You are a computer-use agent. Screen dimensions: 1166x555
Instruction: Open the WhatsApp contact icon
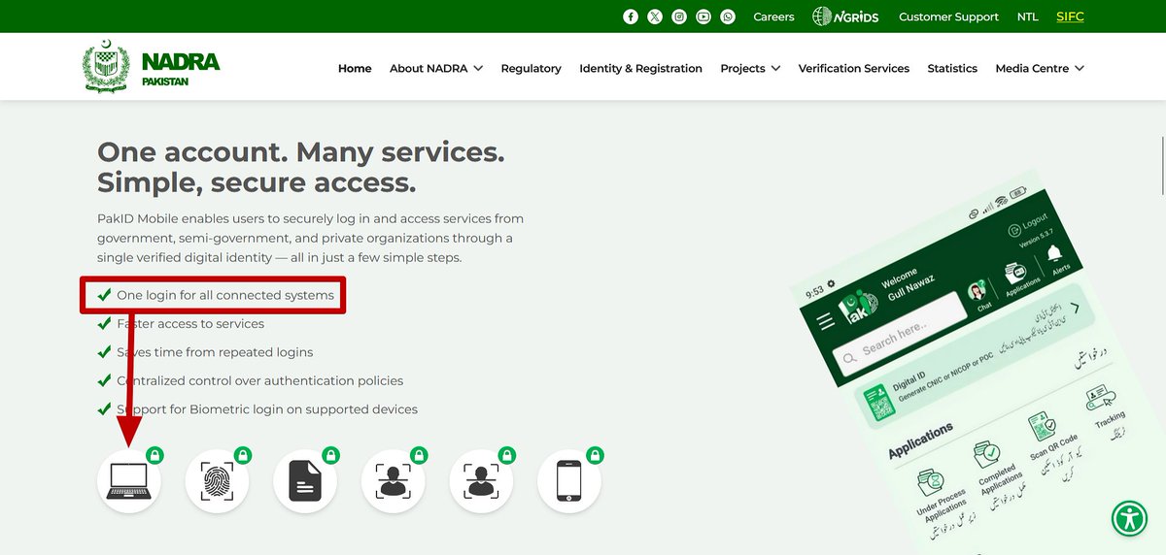click(728, 16)
